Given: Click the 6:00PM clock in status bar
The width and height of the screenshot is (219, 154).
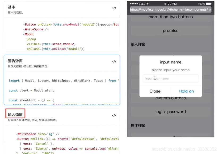Looking at the screenshot, I should pos(170,4).
